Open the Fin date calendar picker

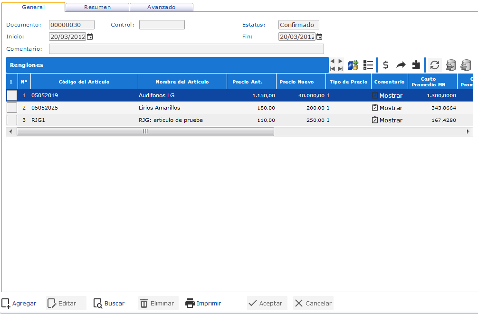tap(319, 37)
